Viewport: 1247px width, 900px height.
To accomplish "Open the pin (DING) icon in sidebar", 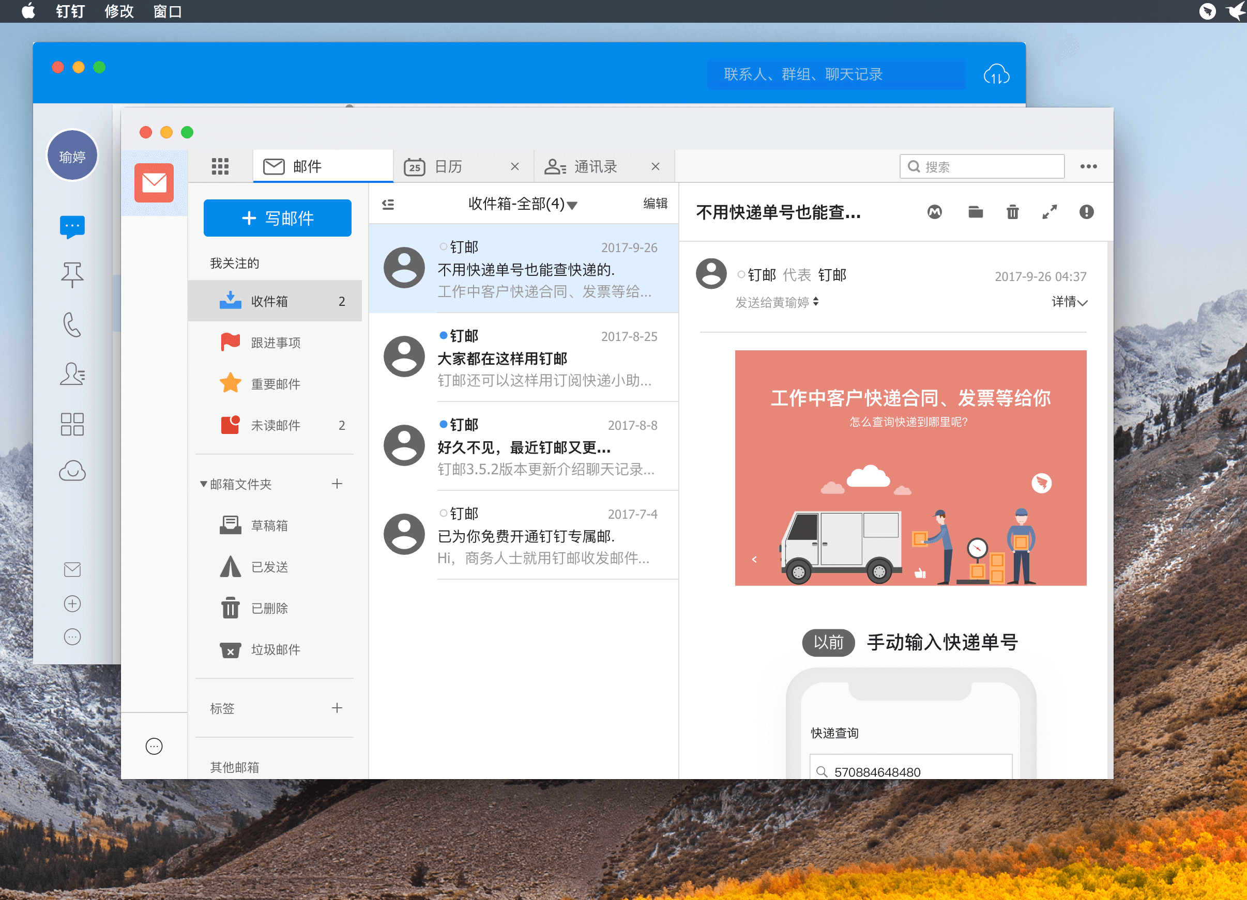I will (72, 274).
